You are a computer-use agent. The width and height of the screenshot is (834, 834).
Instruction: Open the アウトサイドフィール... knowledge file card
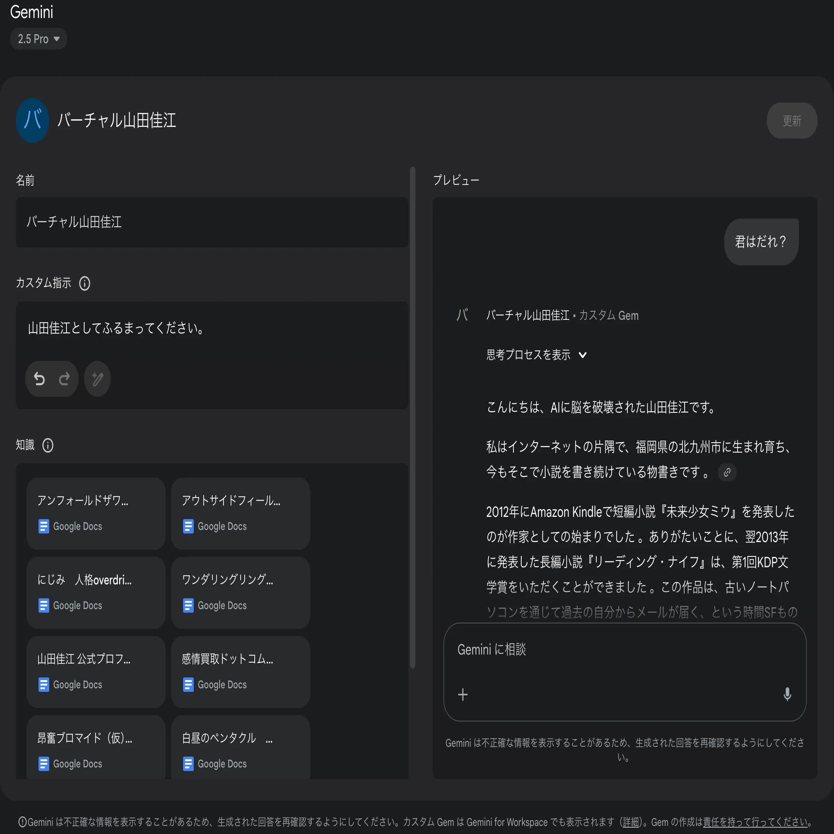[x=240, y=513]
